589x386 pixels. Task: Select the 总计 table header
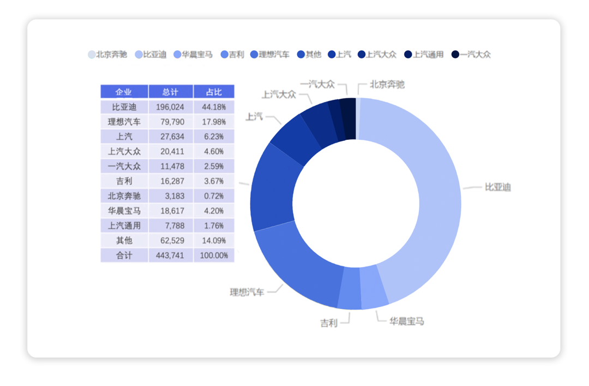tap(171, 92)
